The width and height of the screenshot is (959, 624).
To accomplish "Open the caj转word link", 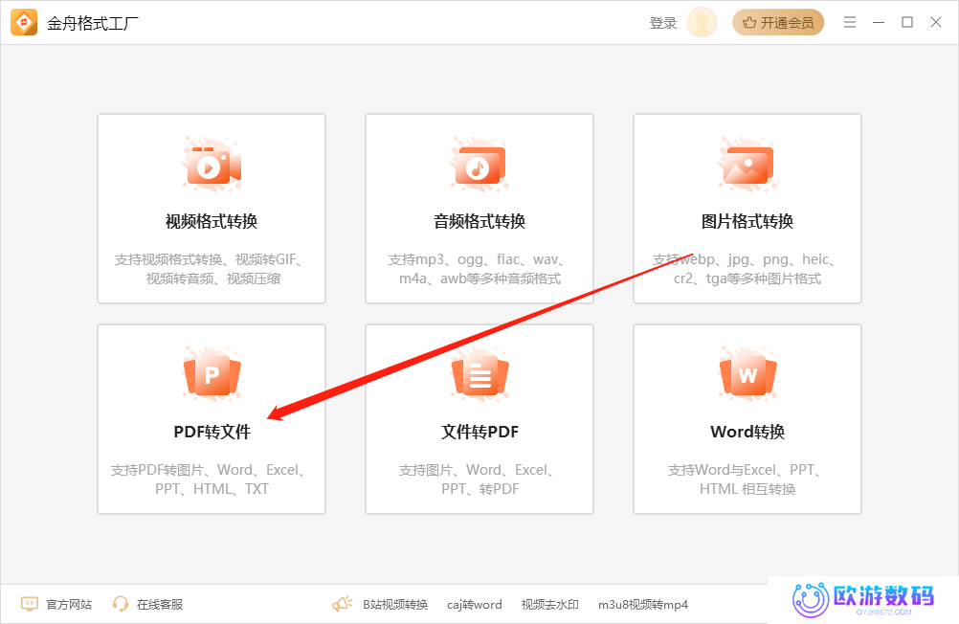I will (474, 605).
